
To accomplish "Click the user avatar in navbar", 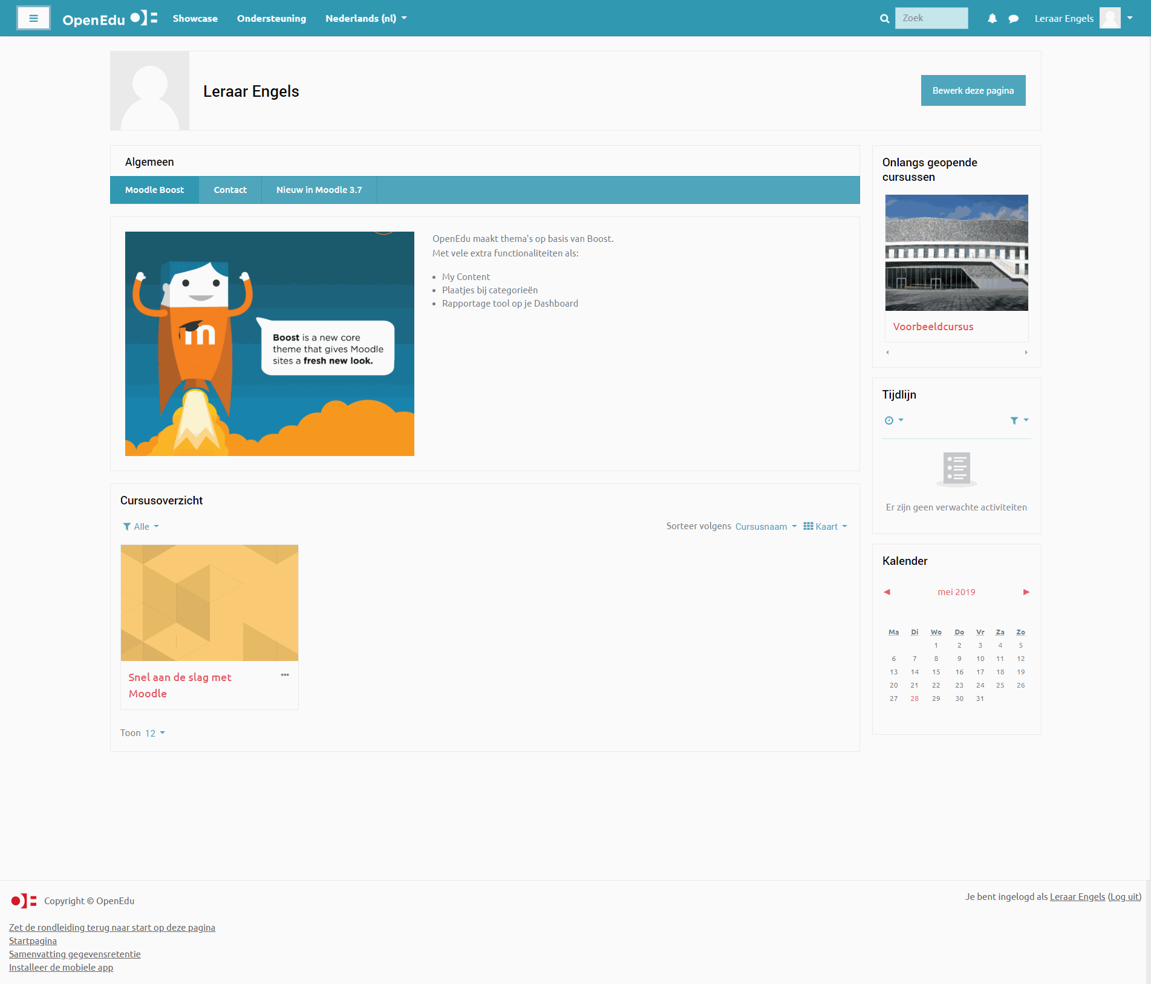I will coord(1110,18).
